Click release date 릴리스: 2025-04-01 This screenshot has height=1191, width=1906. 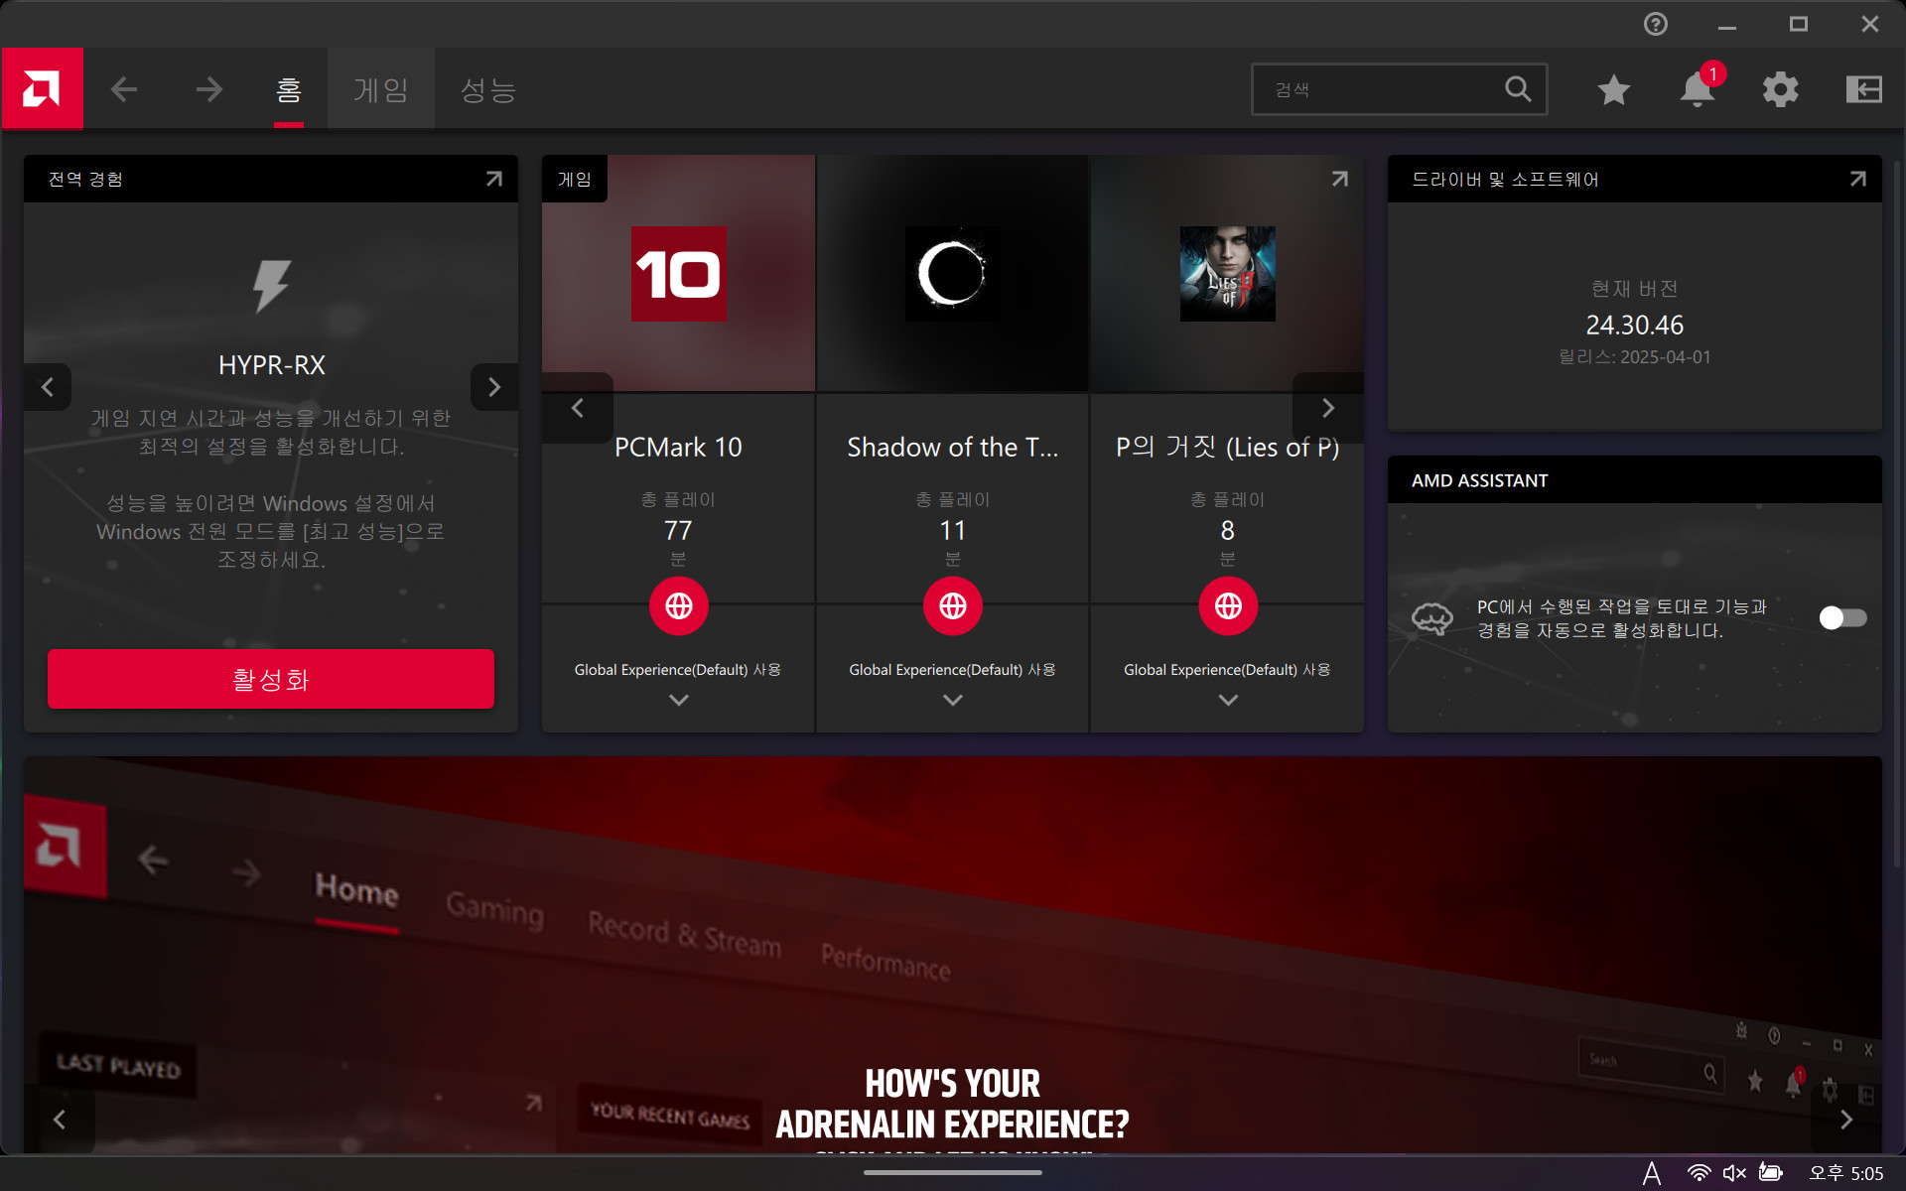1634,357
